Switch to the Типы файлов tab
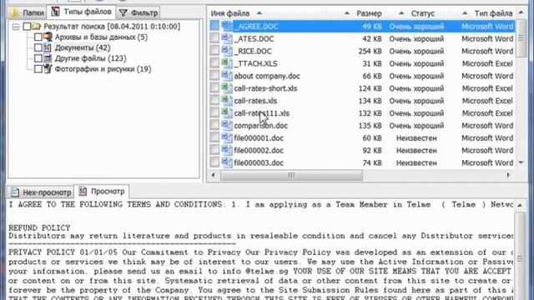Screen dimensions: 534x300 click(82, 12)
